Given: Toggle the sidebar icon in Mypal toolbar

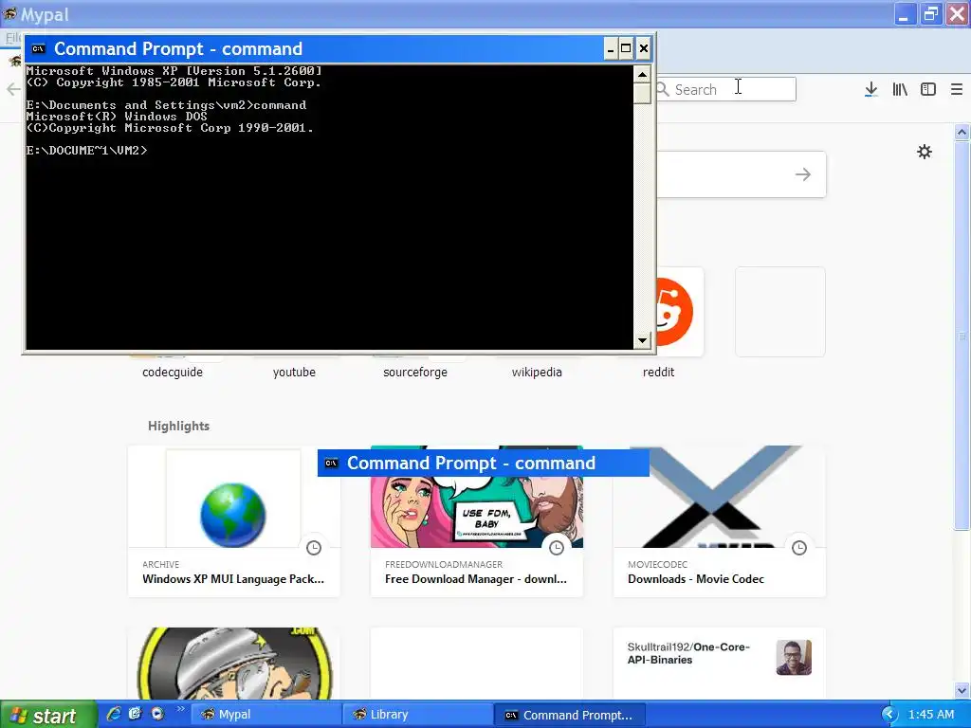Looking at the screenshot, I should click(x=928, y=90).
